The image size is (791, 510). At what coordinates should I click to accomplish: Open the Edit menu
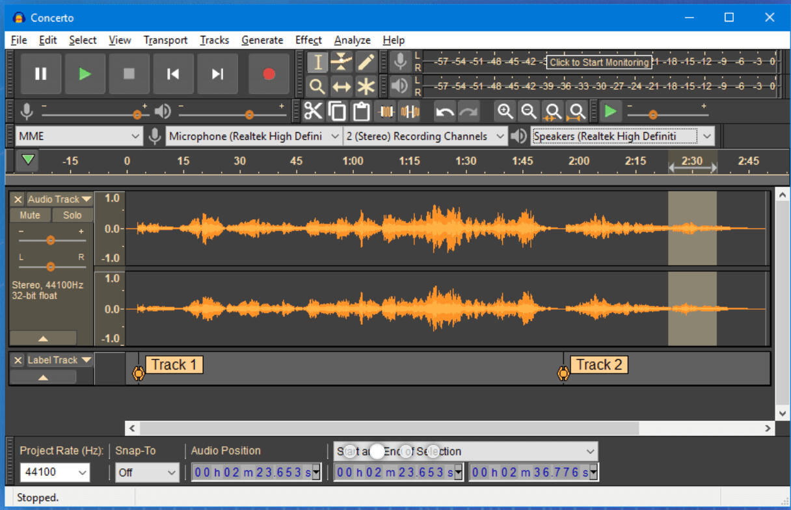coord(48,40)
